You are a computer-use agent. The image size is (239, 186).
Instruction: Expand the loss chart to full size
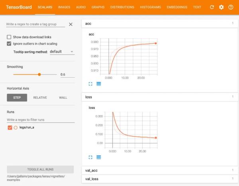coord(90,157)
